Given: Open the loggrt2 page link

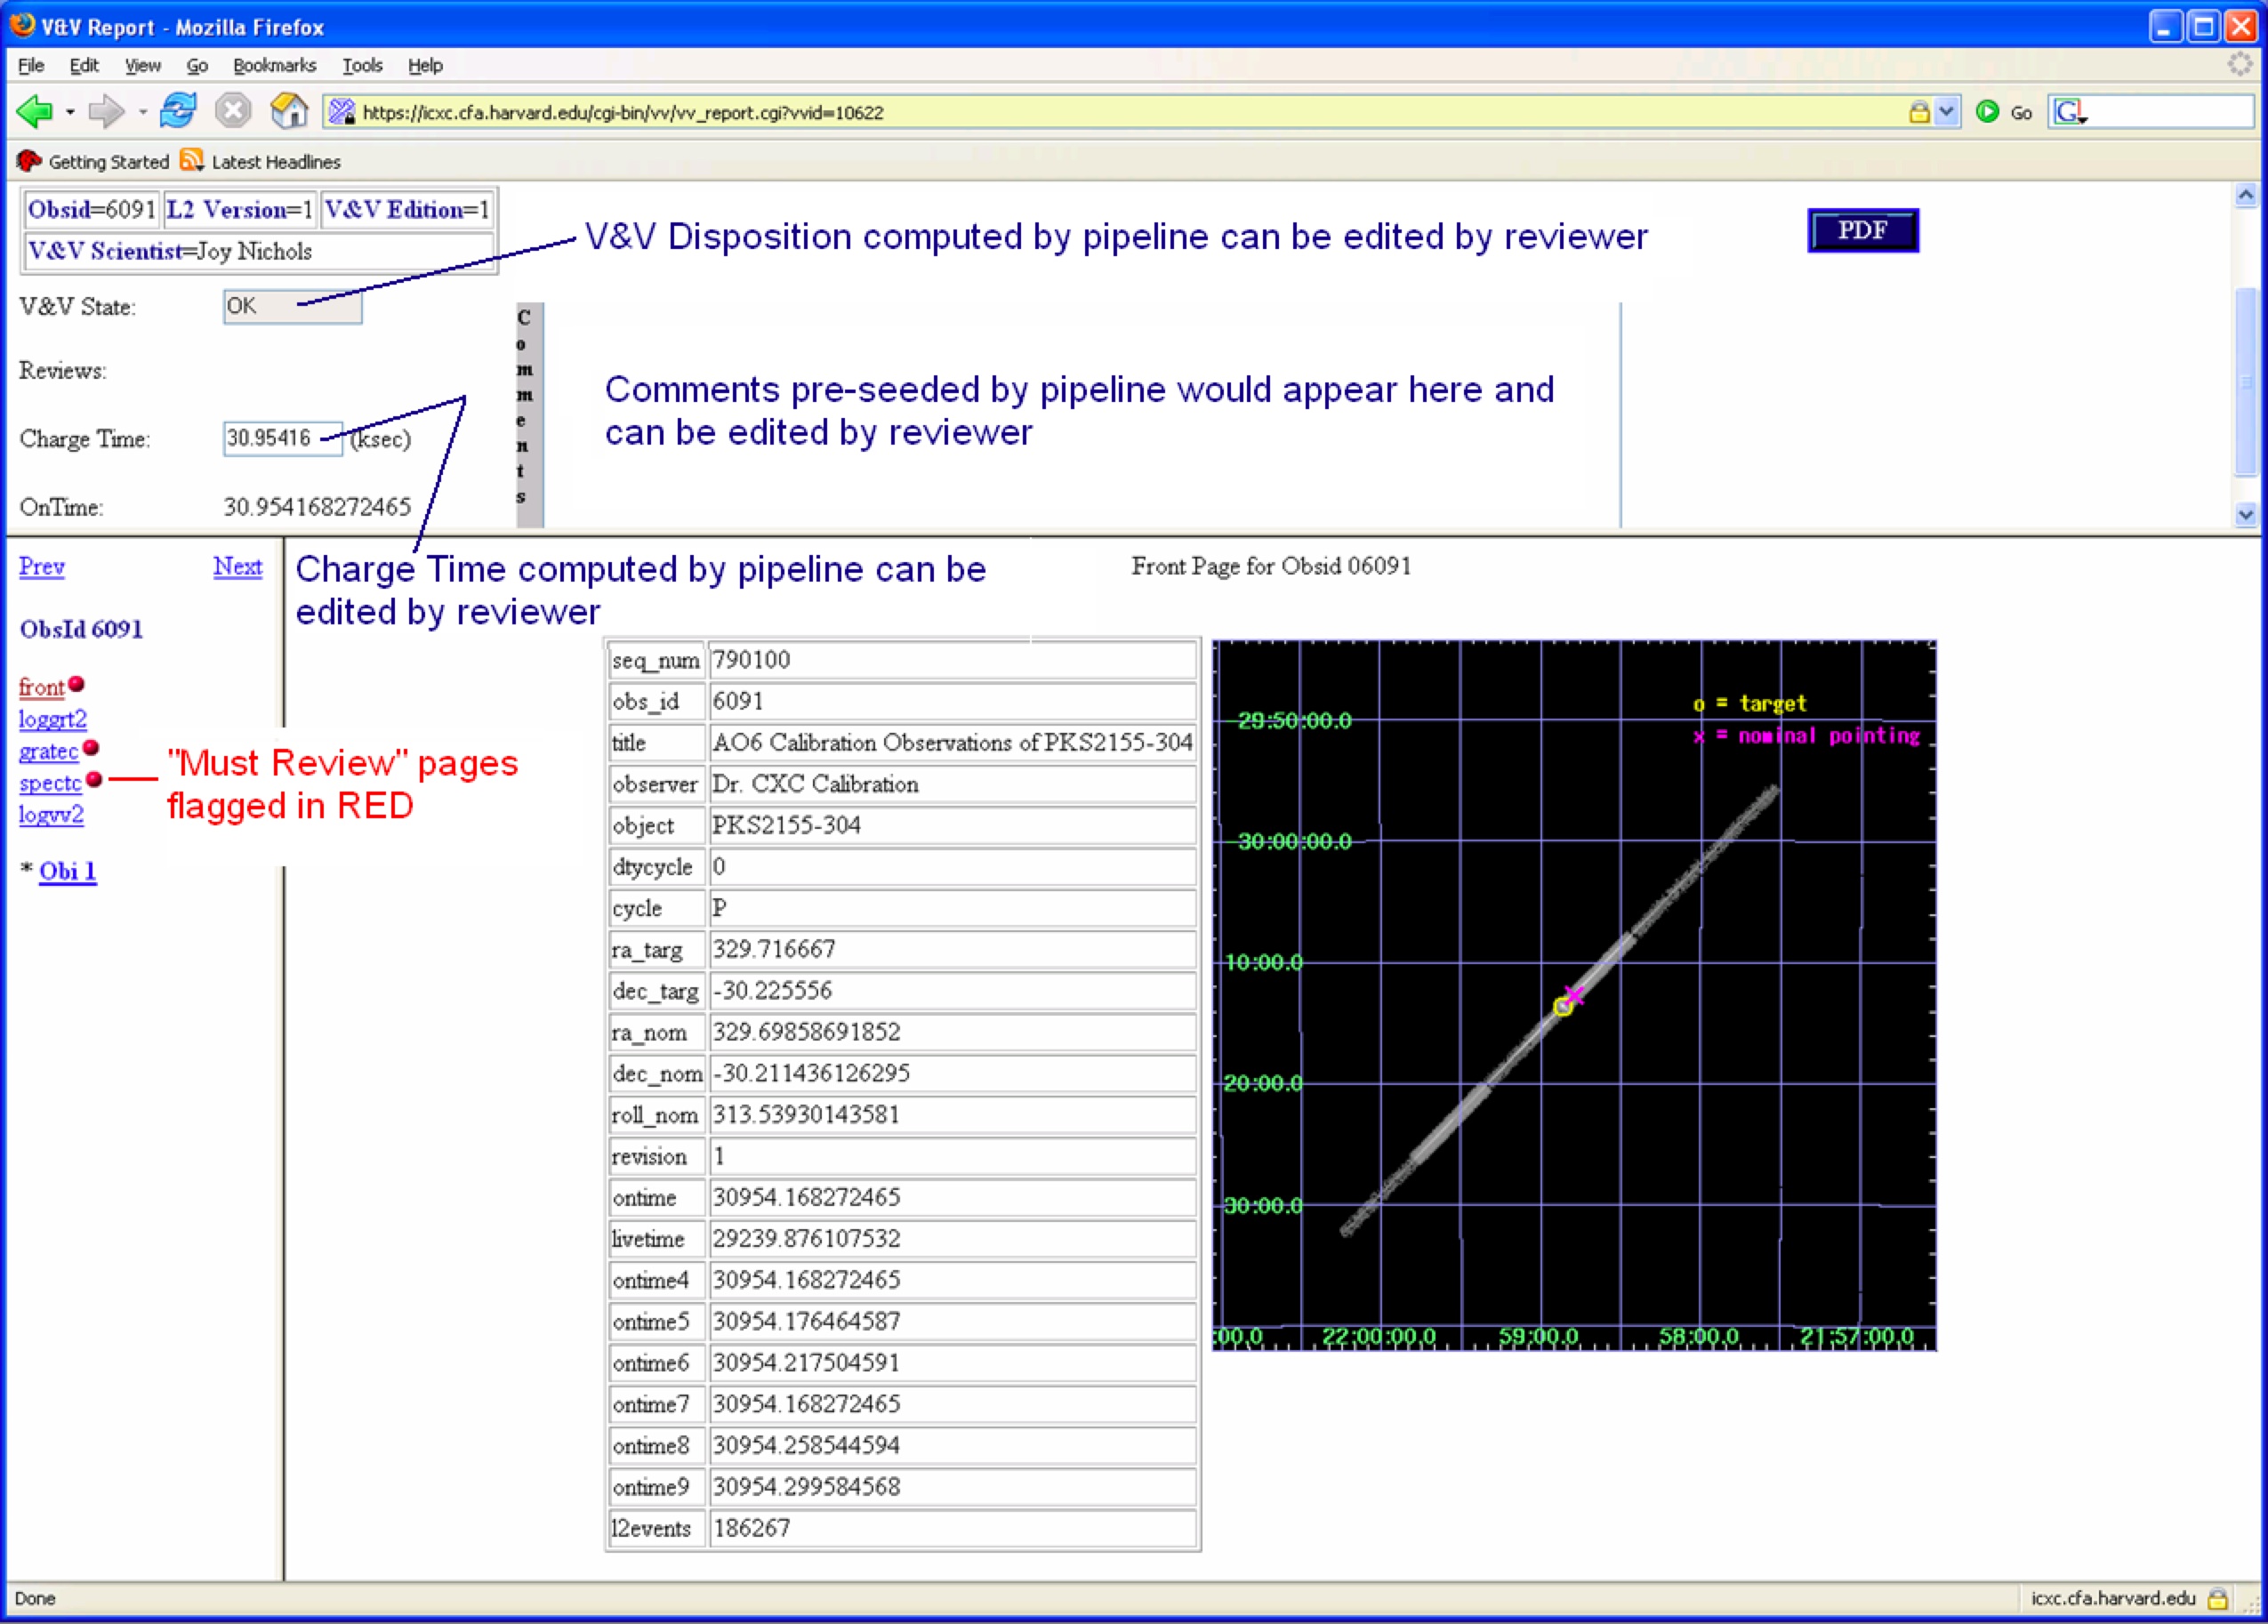Looking at the screenshot, I should 53,719.
